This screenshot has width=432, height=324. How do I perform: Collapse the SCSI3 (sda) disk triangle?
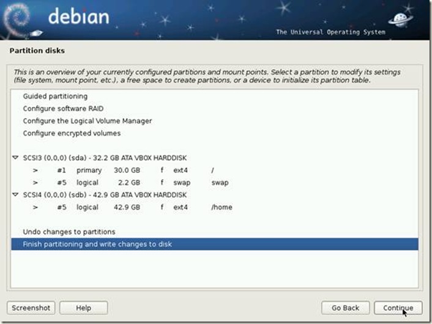15,158
